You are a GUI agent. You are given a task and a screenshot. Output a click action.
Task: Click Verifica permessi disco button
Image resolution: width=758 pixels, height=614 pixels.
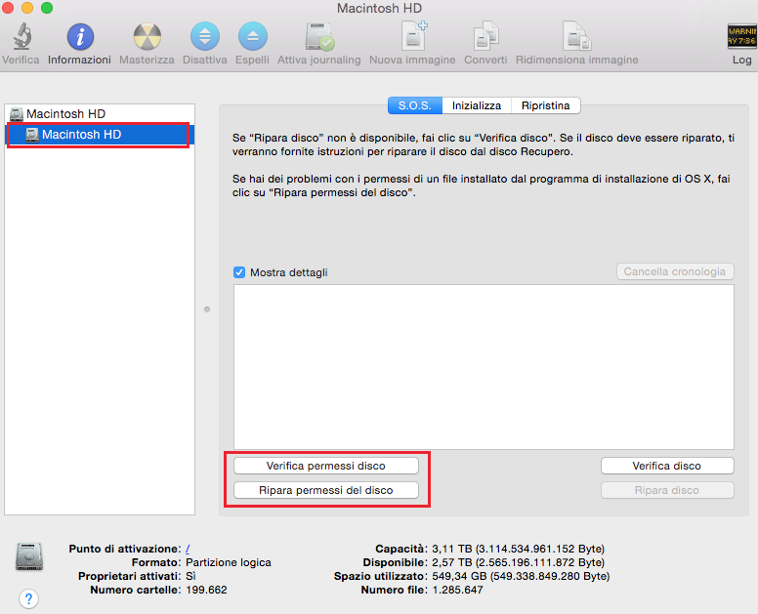coord(326,466)
